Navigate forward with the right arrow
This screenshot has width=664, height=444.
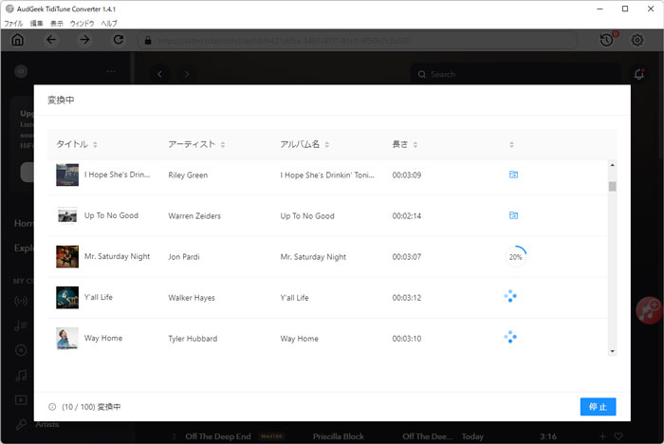pyautogui.click(x=84, y=40)
